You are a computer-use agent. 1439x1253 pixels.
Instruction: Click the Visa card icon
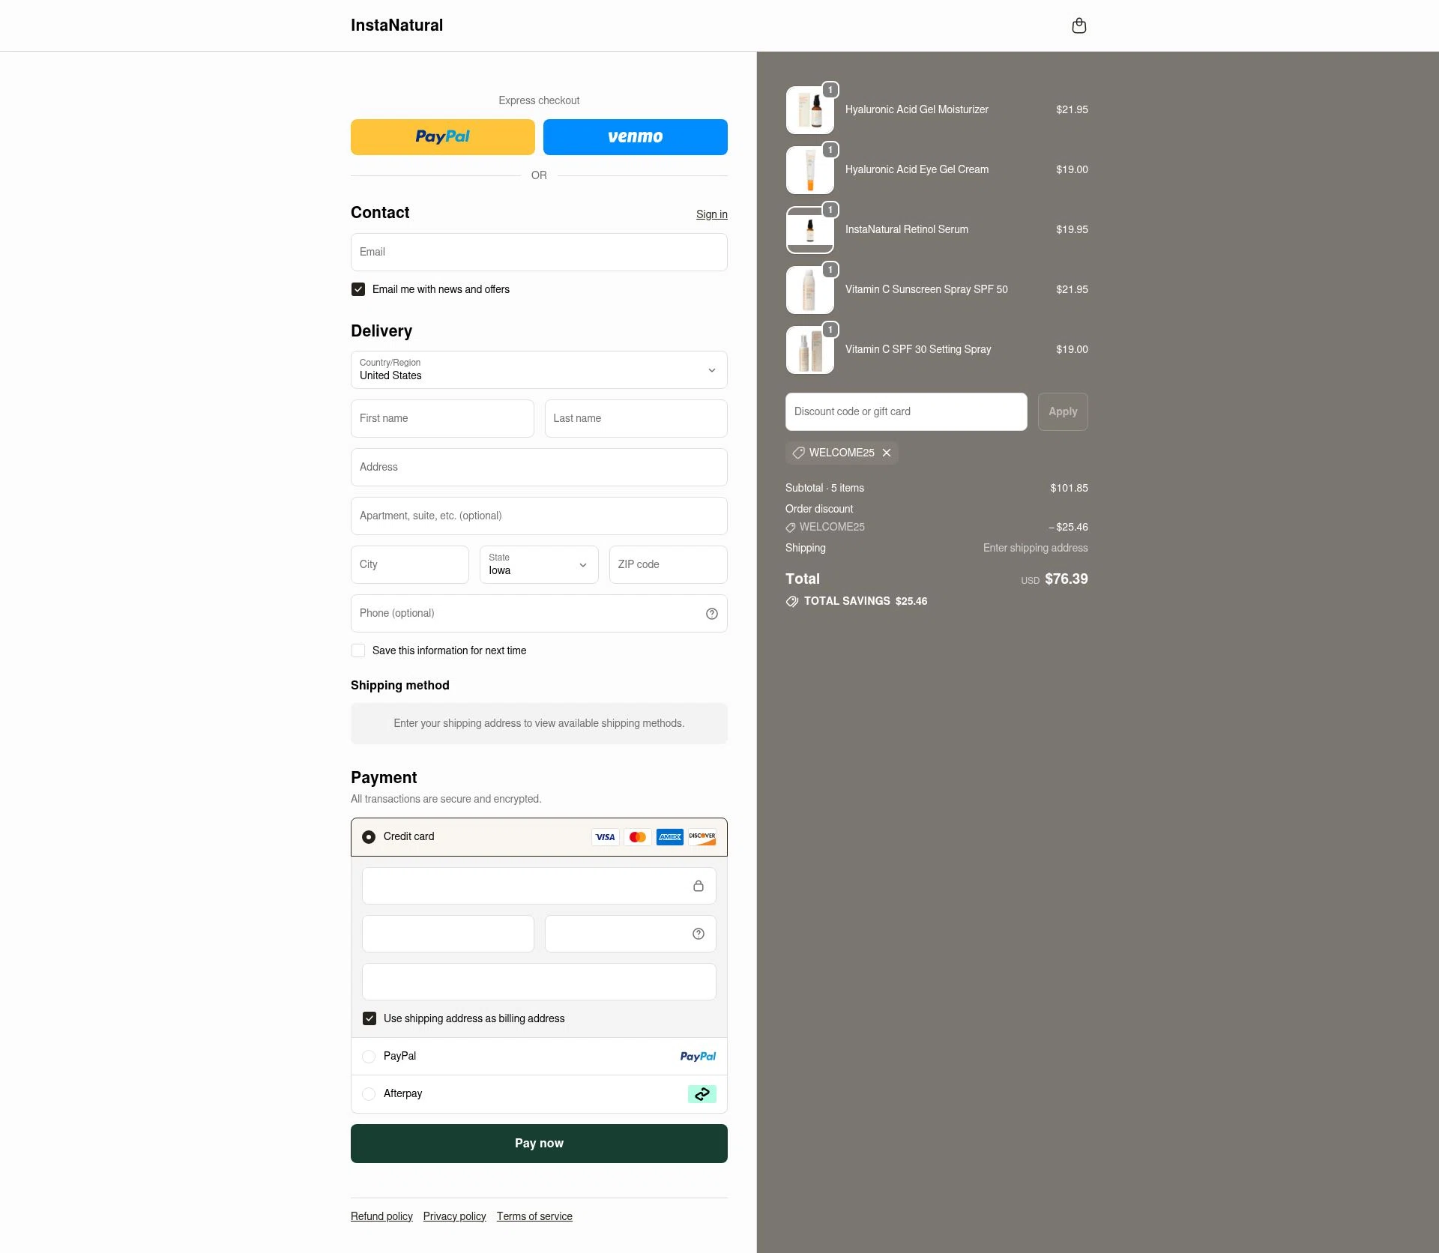pos(606,837)
